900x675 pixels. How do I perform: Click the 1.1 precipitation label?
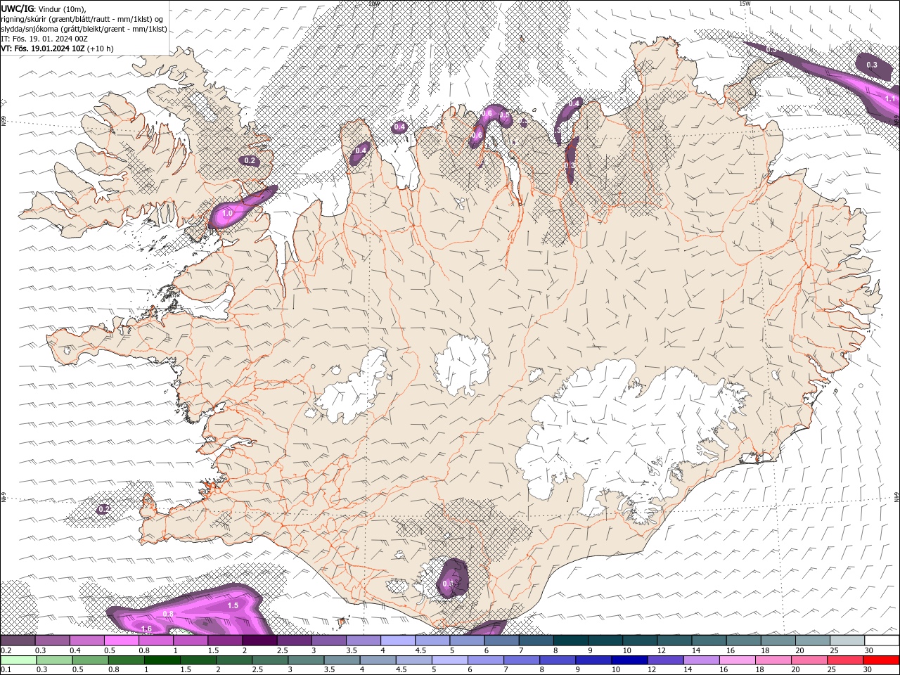pos(890,99)
